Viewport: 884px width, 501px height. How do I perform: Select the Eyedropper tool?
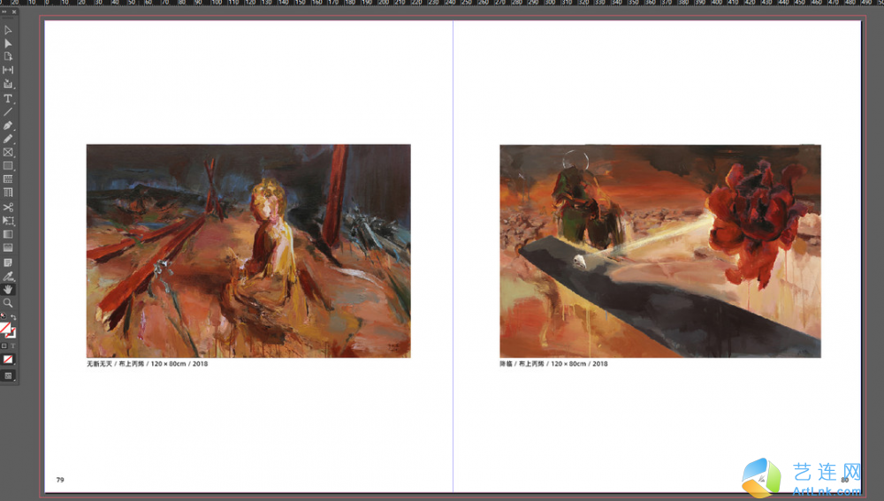[8, 277]
